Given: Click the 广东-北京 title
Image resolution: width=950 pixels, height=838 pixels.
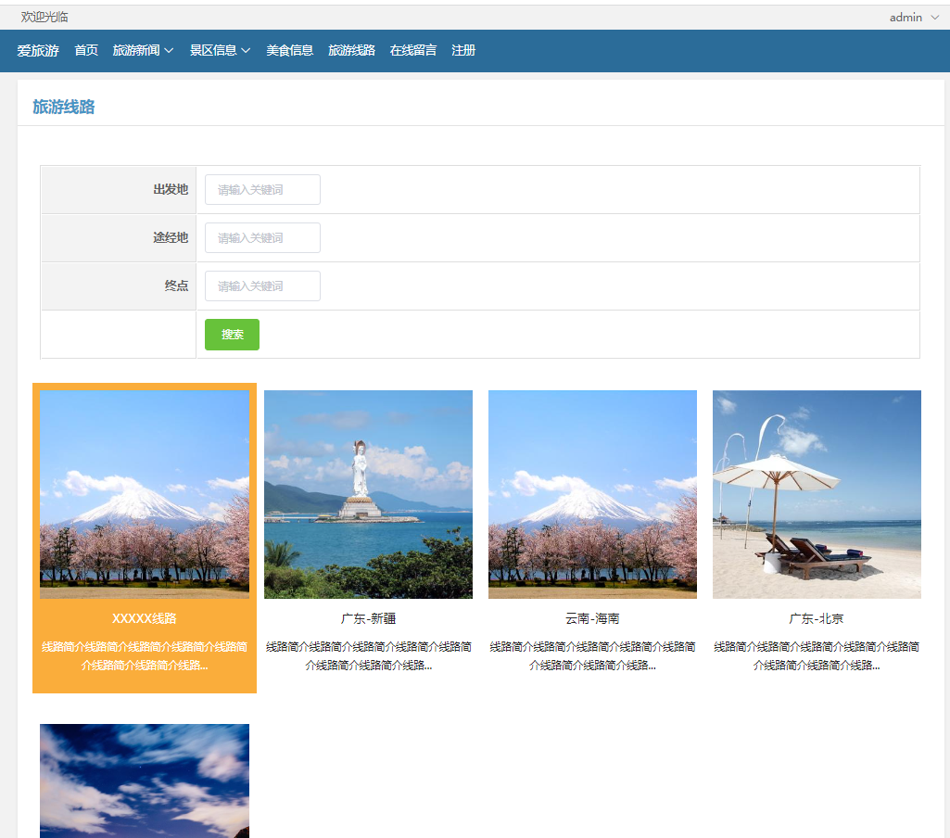Looking at the screenshot, I should 817,618.
